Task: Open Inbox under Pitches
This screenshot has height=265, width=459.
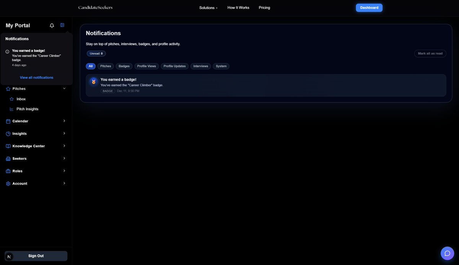Action: [x=21, y=99]
